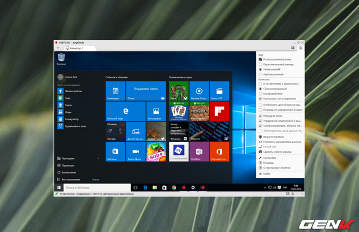Add a new AnyDesk session tab with plus
The image size is (359, 232).
point(58,48)
